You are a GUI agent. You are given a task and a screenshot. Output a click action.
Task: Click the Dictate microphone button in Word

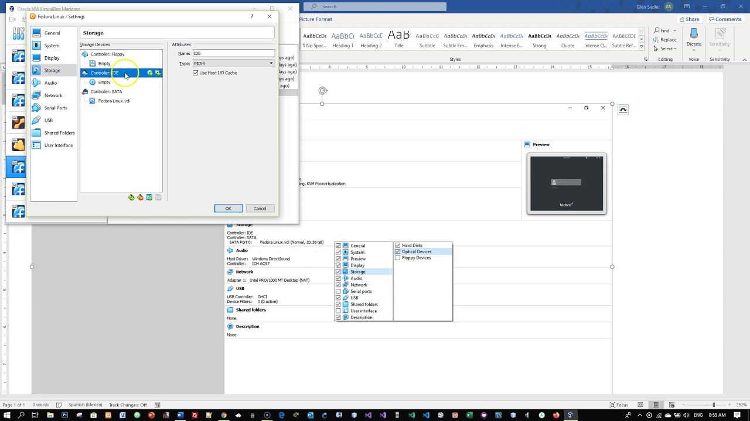tap(694, 38)
